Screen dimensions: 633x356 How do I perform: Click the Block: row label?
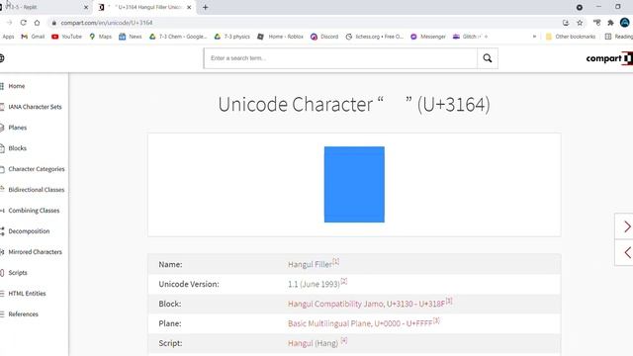[169, 304]
